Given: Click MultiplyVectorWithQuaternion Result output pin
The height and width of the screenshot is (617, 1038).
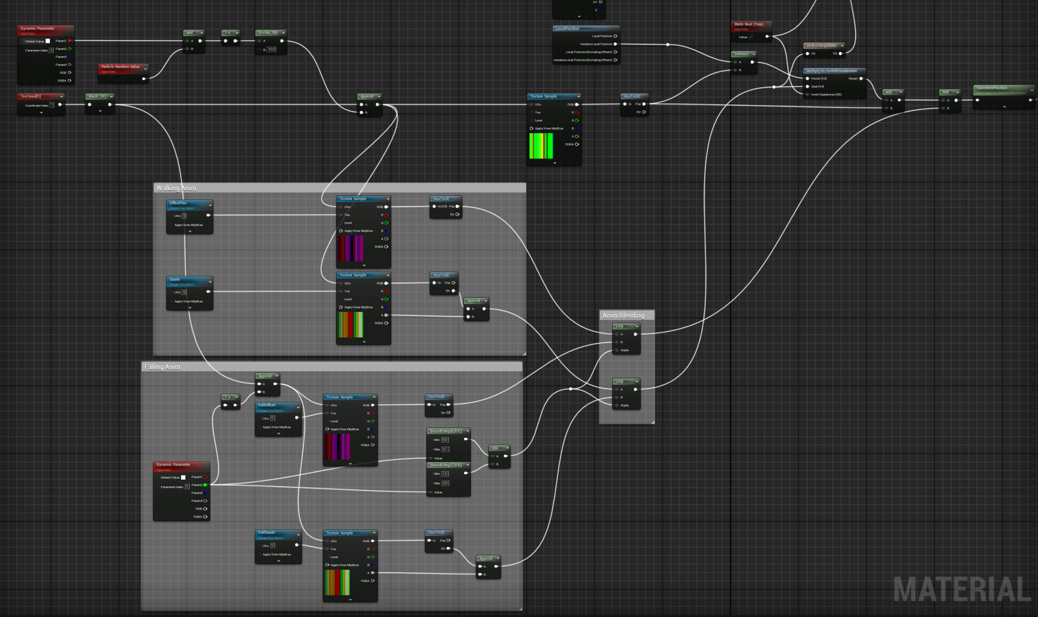Looking at the screenshot, I should pyautogui.click(x=861, y=79).
